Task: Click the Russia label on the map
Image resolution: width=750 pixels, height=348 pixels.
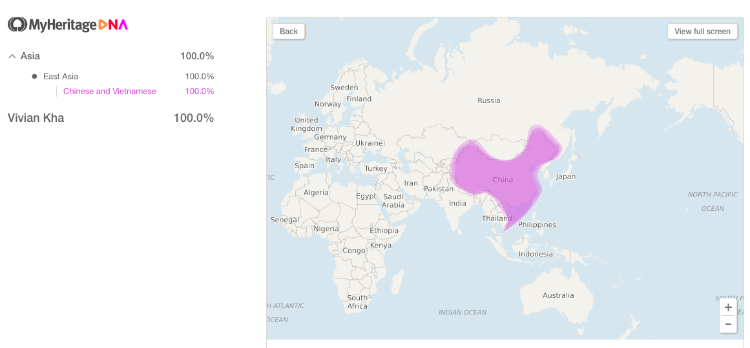Action: click(489, 101)
